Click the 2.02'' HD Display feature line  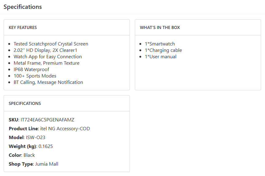[45, 50]
